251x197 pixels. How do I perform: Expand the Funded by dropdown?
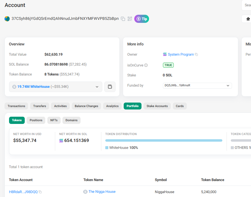(197, 86)
